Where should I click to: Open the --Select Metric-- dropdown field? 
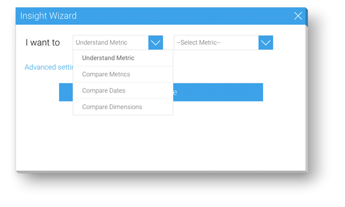coord(216,43)
